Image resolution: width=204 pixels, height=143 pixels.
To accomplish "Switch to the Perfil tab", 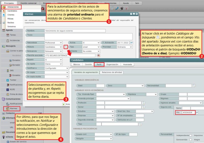I will tap(99, 65).
